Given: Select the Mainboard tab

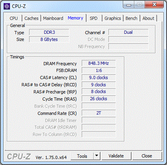Looking at the screenshot, I should 53,18.
